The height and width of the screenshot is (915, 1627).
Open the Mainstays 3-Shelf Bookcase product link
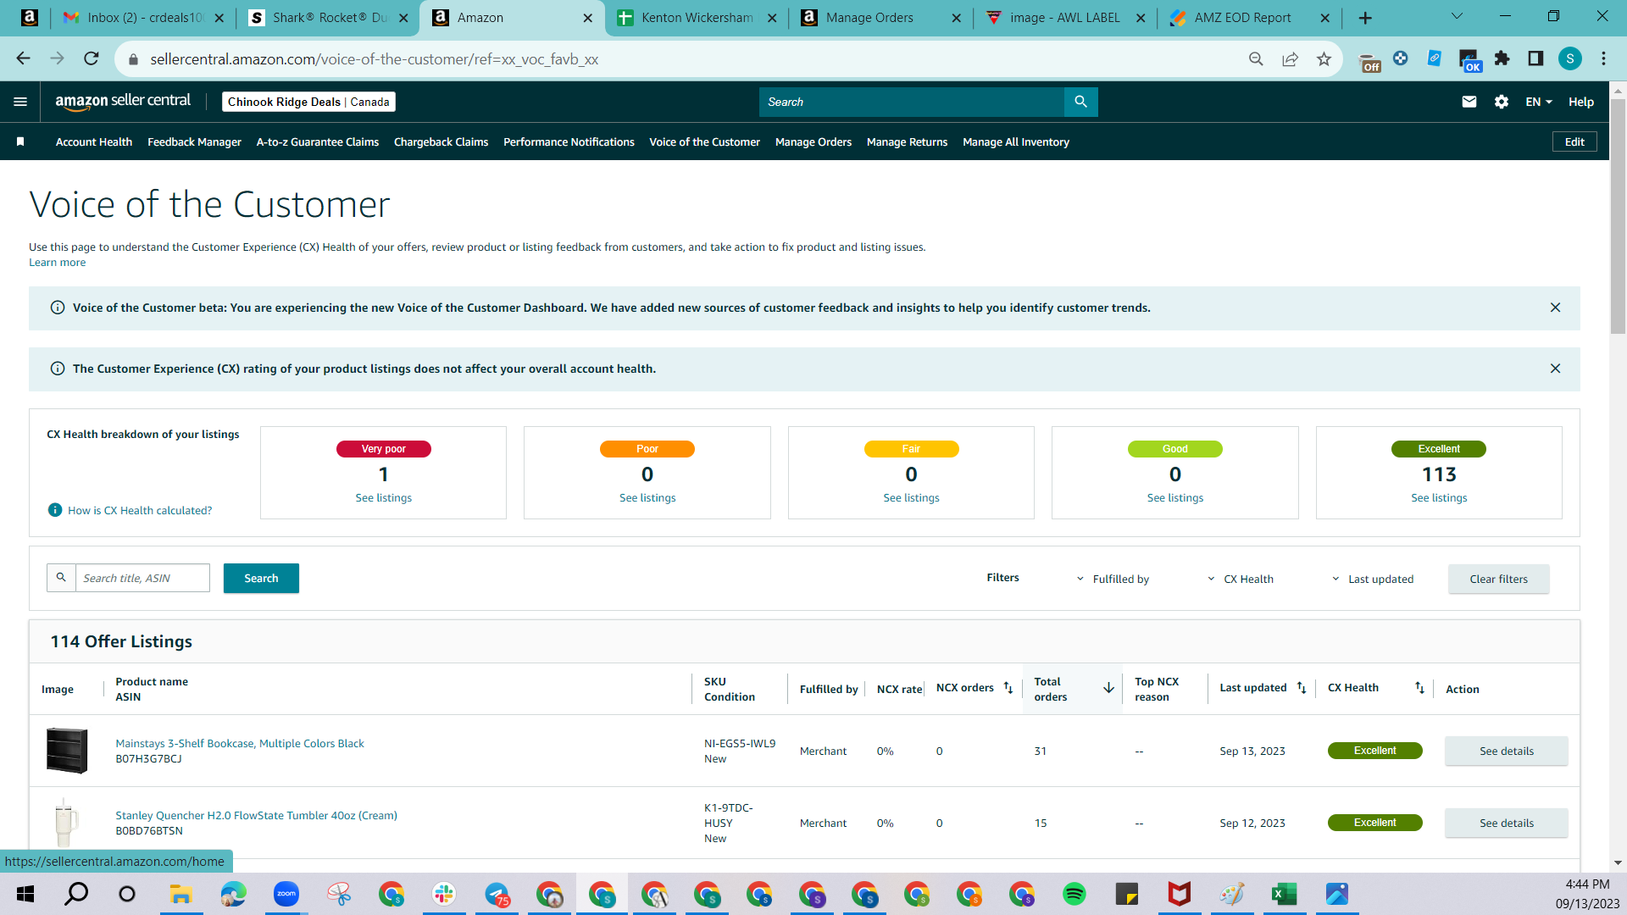[240, 743]
